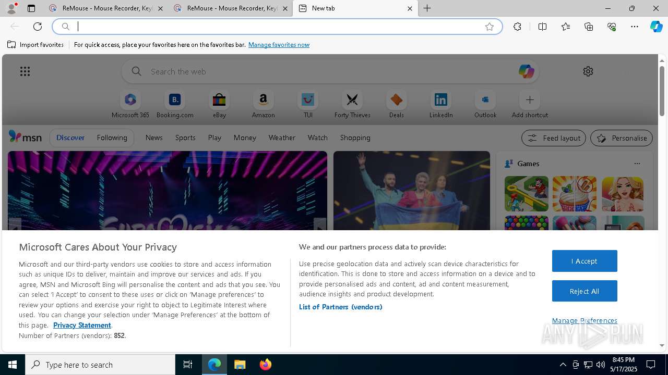Screen dimensions: 668x375
Task: Open File Explorer from the taskbar
Action: click(x=240, y=365)
